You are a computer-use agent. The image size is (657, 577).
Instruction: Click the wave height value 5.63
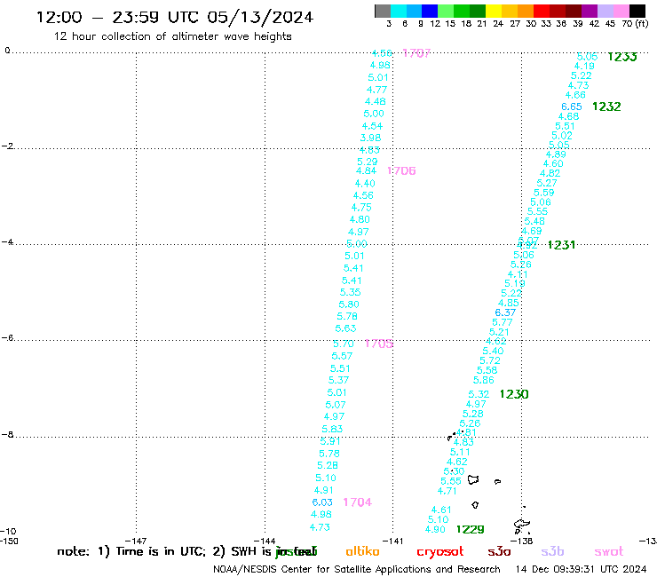pos(345,328)
